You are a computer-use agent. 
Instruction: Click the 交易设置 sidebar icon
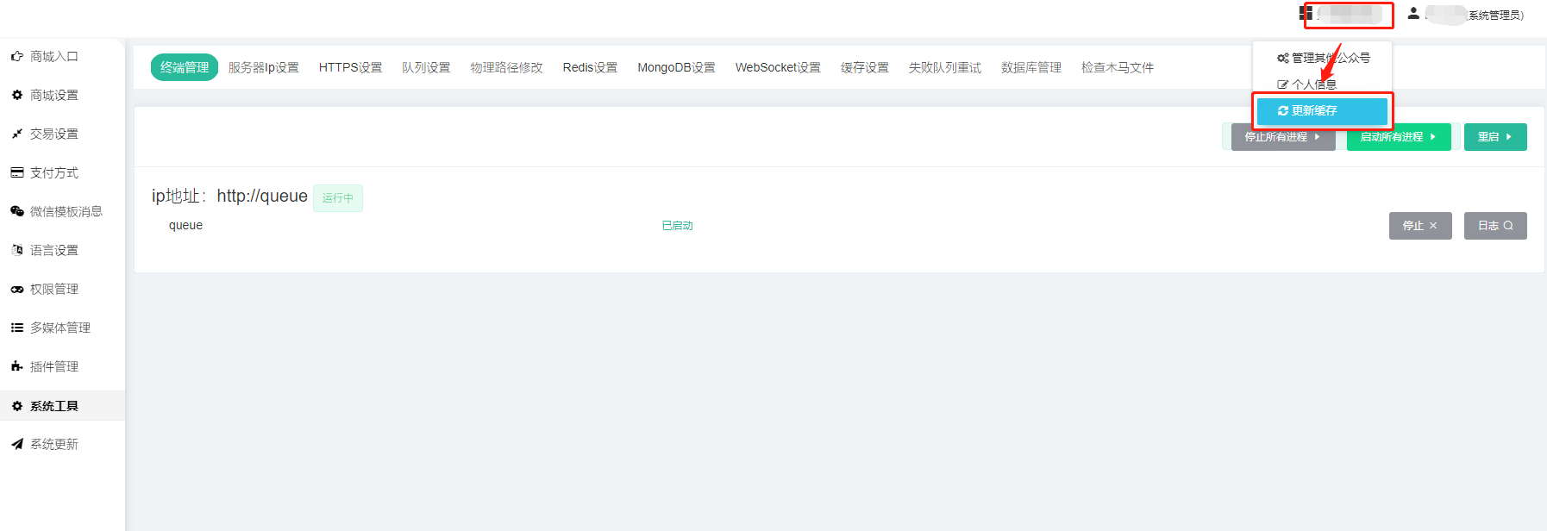(17, 134)
